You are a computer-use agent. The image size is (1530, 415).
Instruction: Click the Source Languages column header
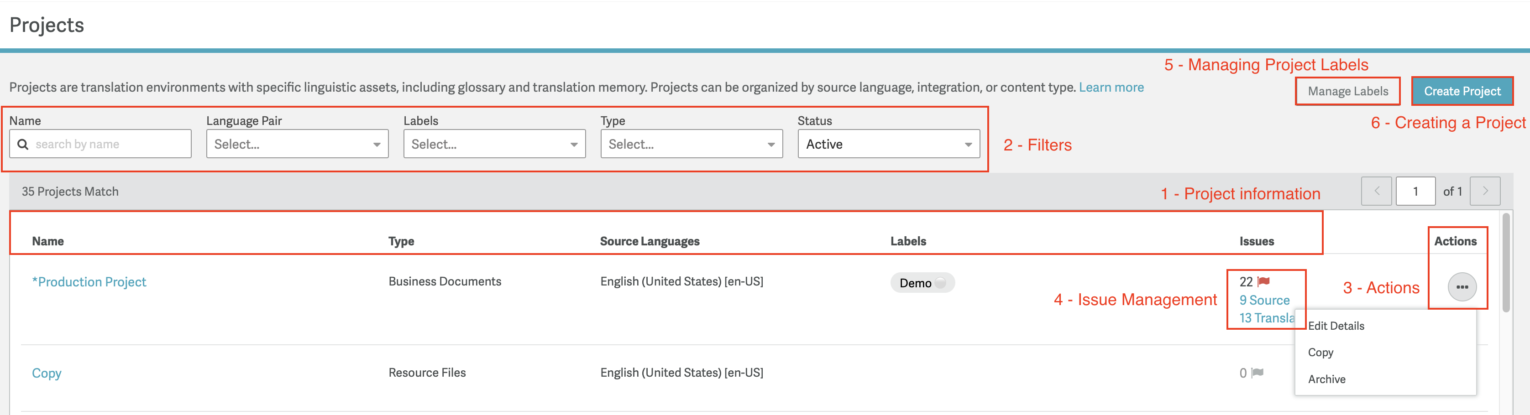650,242
